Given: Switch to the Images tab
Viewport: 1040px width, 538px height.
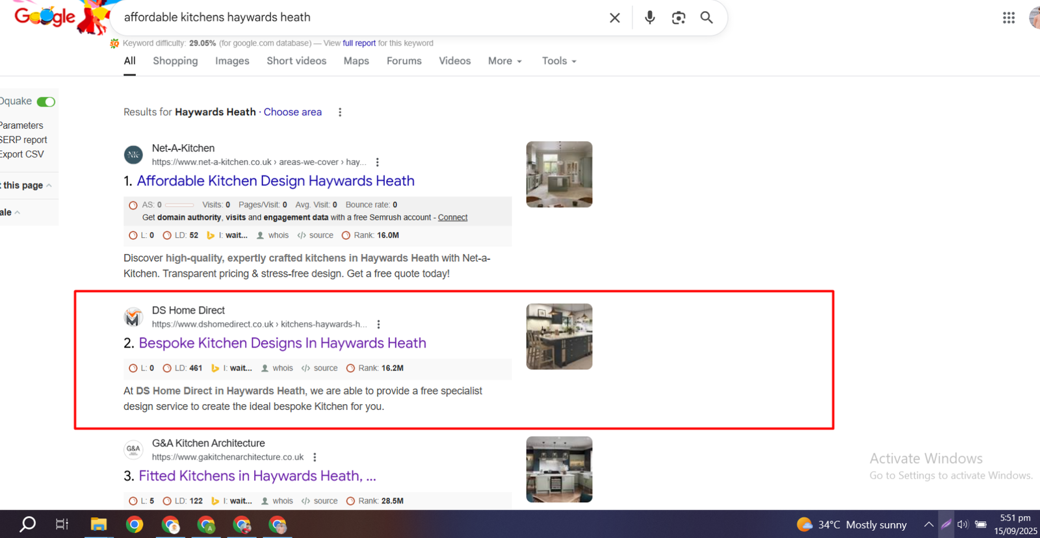Looking at the screenshot, I should click(x=232, y=61).
